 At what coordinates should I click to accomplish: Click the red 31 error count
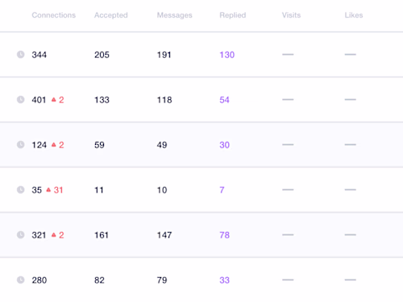(58, 190)
